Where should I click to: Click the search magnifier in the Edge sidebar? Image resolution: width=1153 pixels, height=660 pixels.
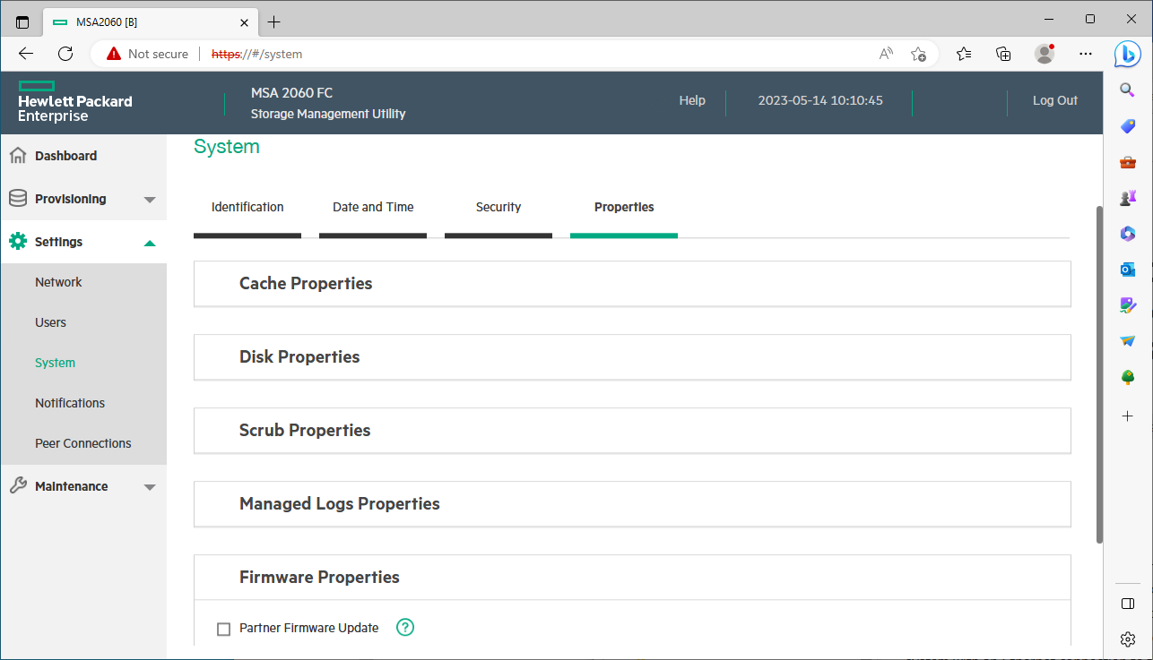click(x=1127, y=90)
